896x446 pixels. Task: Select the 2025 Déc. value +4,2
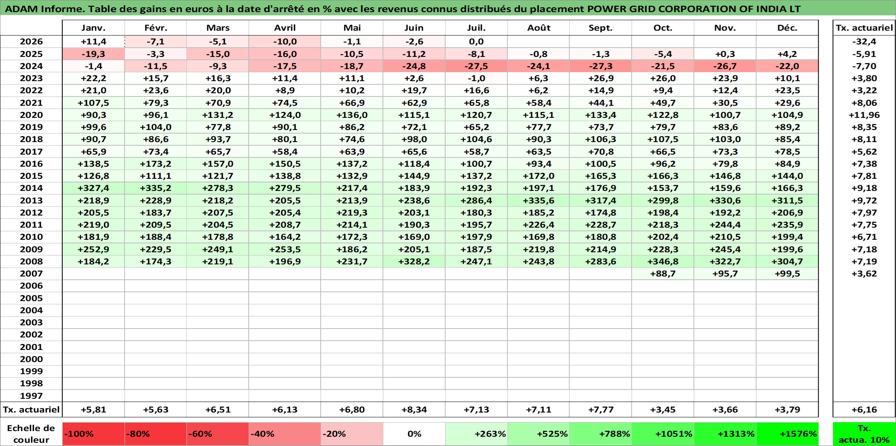coord(787,54)
